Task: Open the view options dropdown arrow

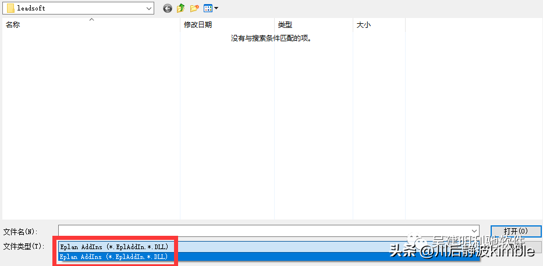Action: (217, 8)
